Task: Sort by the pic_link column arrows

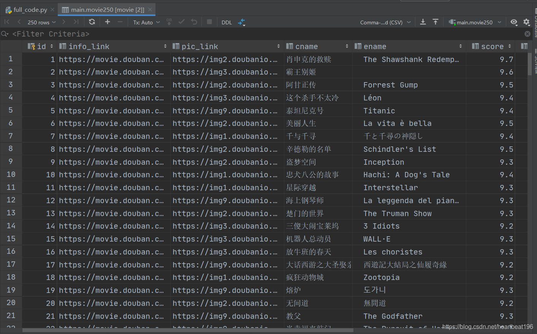Action: point(279,46)
